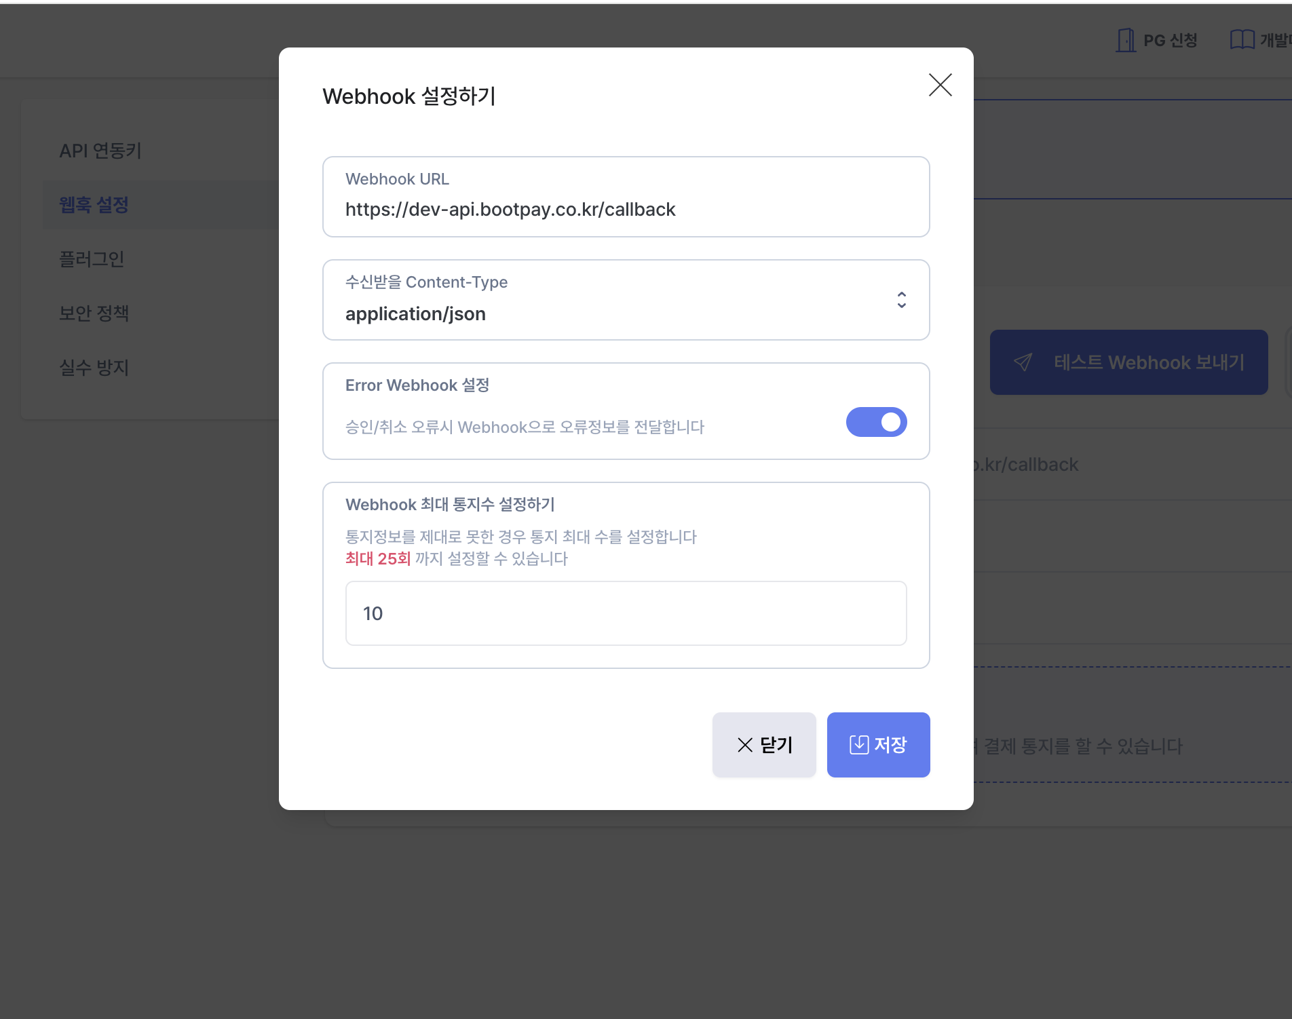Click the max notification count field showing 10
The image size is (1292, 1019).
(625, 613)
